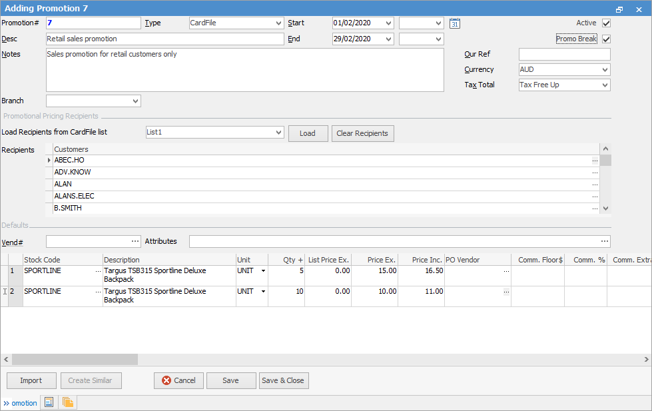Open the Type dropdown showing CardFile
This screenshot has height=411, width=652.
280,23
